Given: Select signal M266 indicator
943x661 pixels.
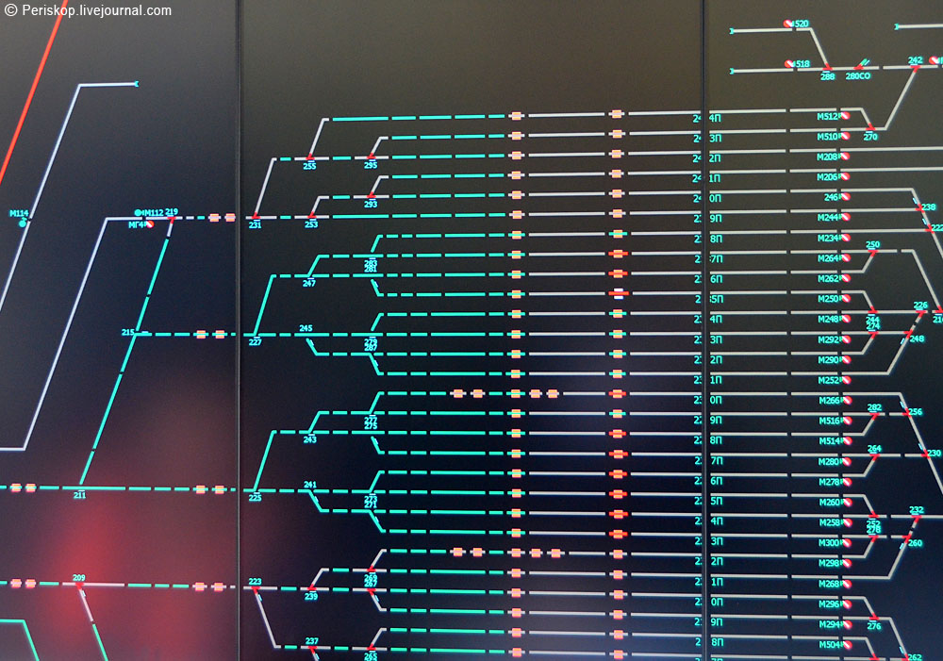Looking at the screenshot, I should click(845, 401).
